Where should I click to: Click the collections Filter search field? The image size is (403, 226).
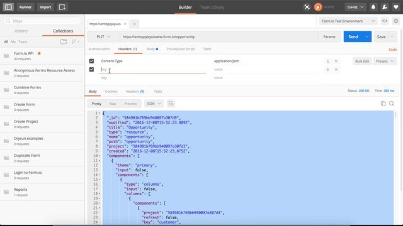point(42,21)
